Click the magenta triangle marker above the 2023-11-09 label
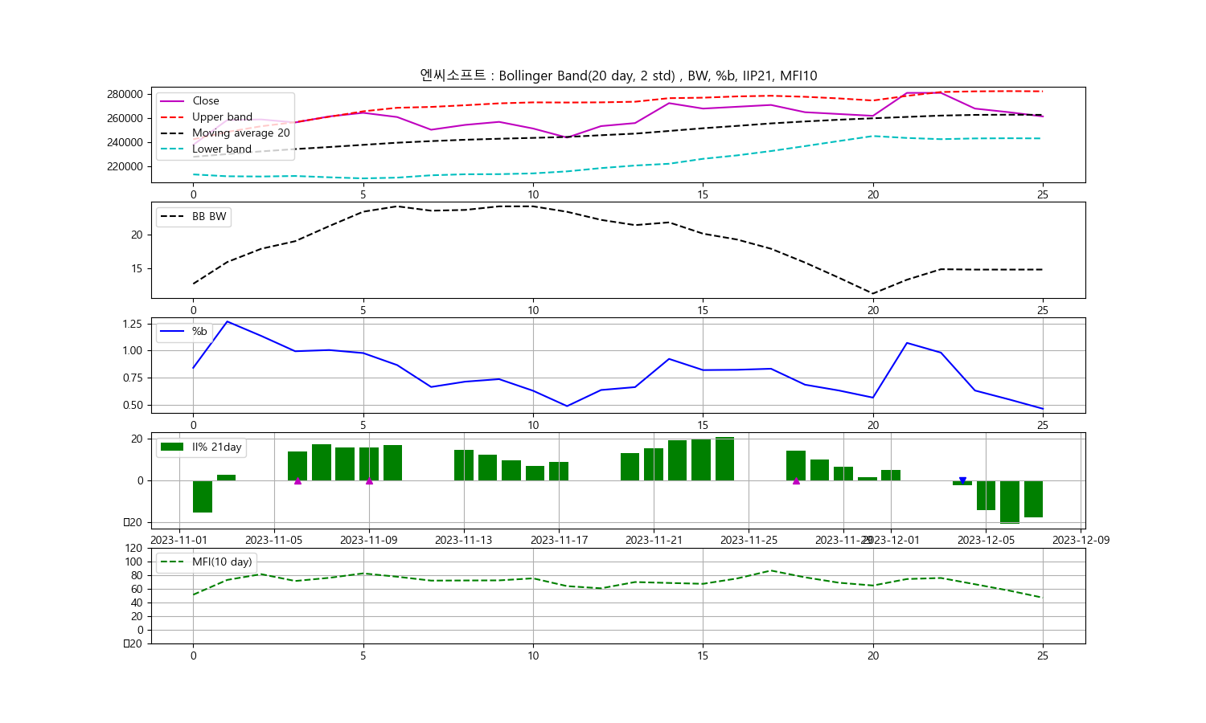This screenshot has width=1206, height=723. [x=369, y=480]
